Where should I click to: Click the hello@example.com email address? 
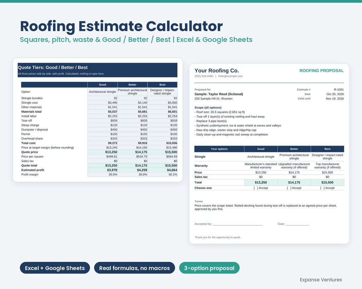pos(230,76)
